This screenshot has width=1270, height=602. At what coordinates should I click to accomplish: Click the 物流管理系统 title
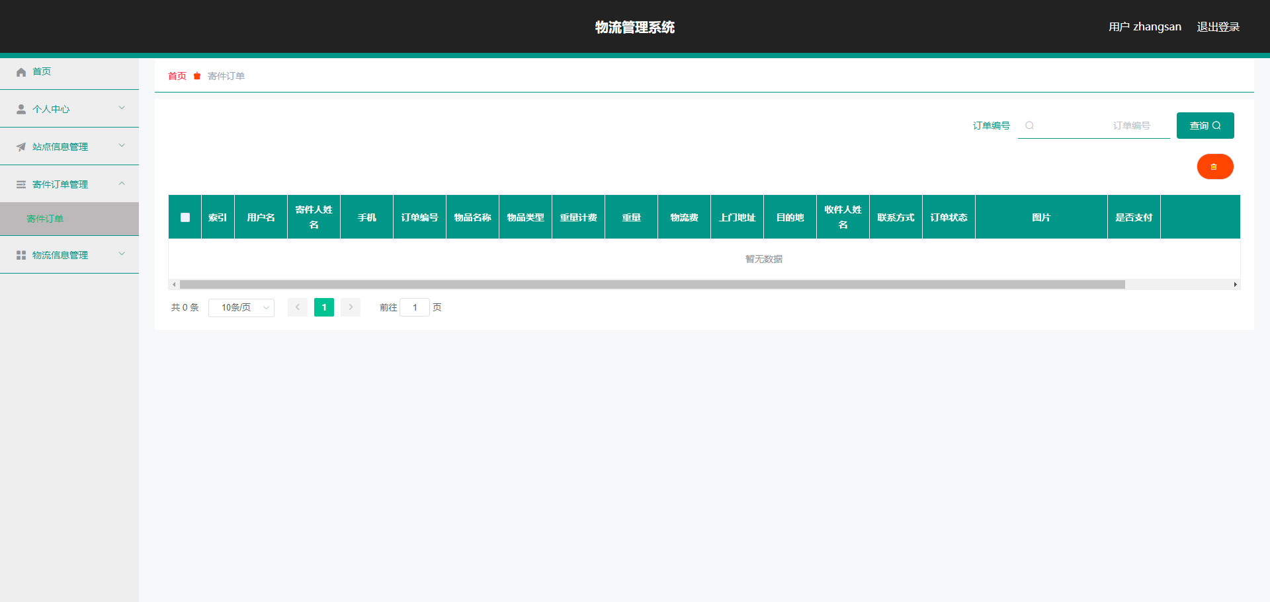coord(635,27)
